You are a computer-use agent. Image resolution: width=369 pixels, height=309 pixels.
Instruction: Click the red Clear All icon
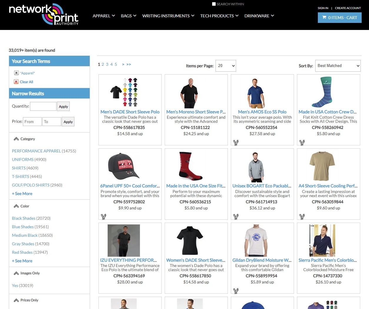pos(16,82)
